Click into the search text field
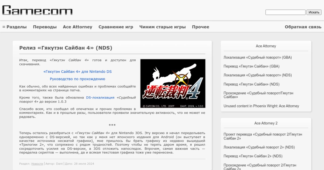324x170 pixels. (x=285, y=12)
